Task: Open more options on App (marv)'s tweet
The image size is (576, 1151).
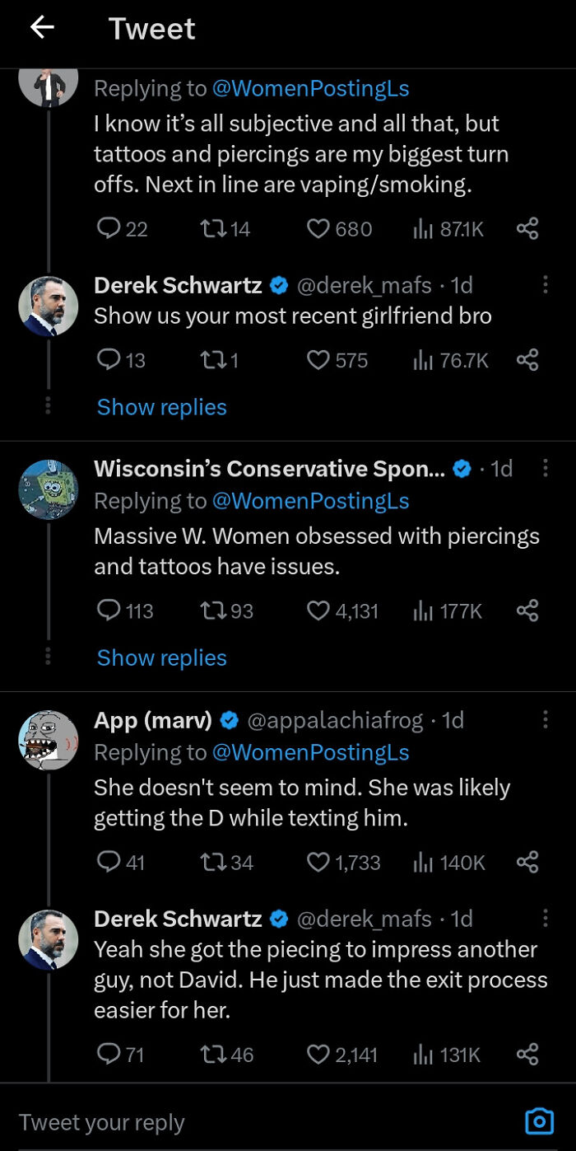Action: point(546,719)
